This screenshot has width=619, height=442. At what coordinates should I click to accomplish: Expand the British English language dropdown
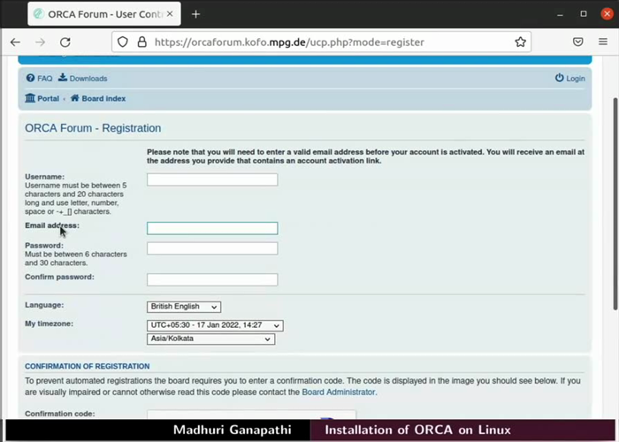pos(184,307)
